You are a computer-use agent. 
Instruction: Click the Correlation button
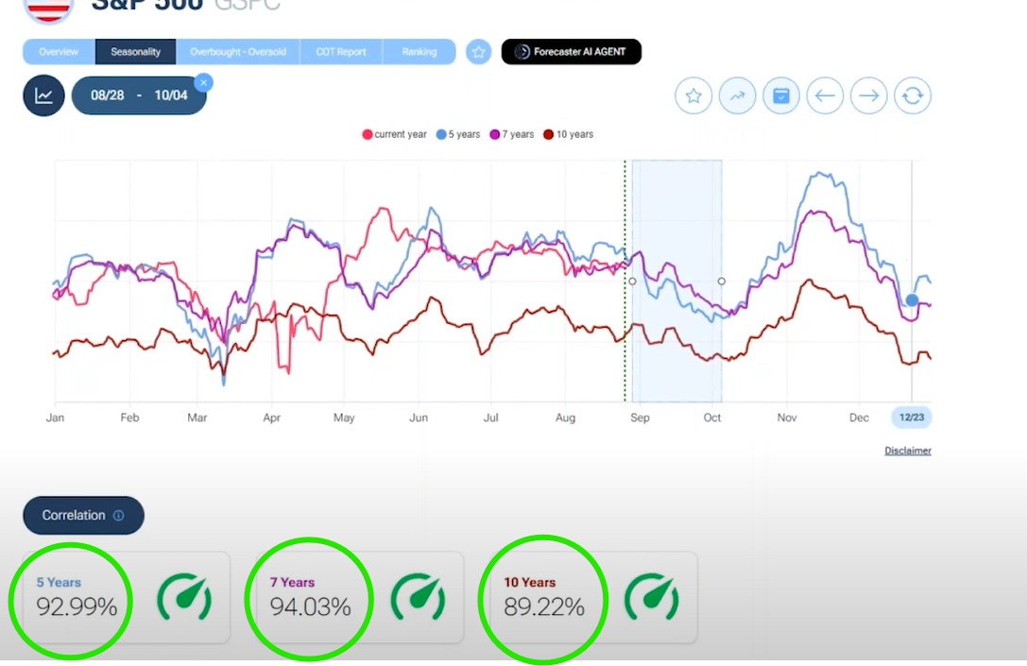(83, 516)
